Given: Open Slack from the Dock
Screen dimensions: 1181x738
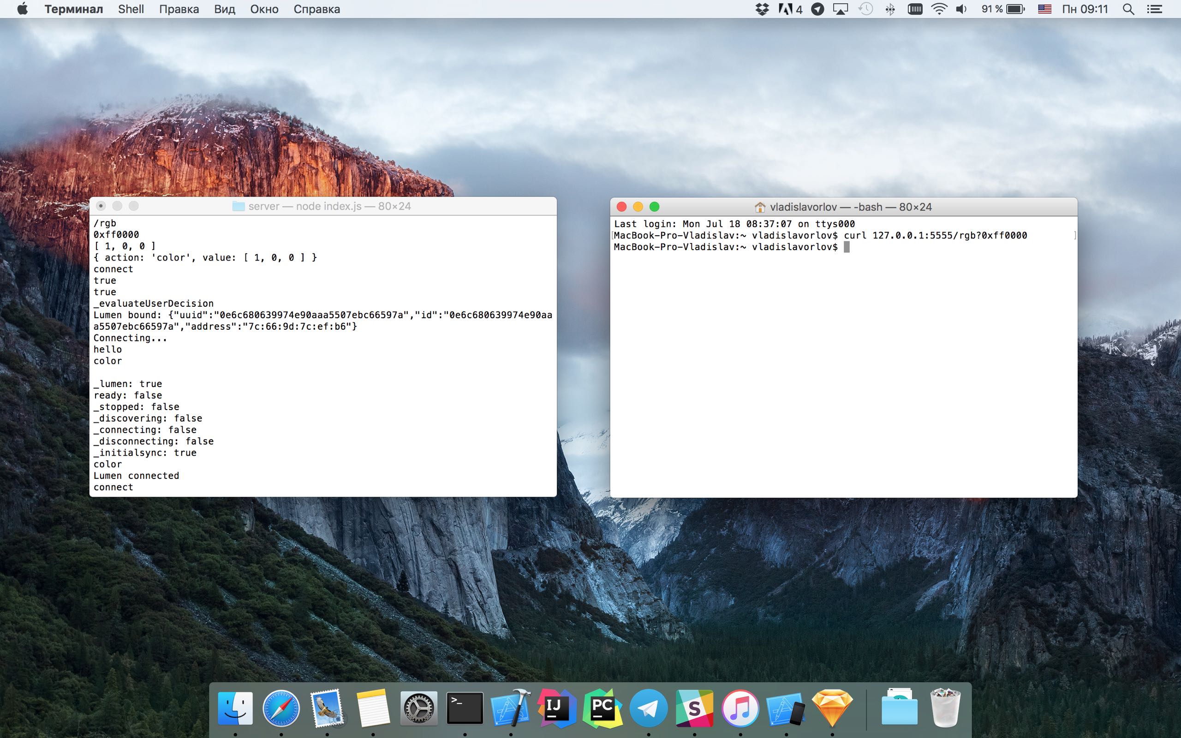Looking at the screenshot, I should pos(694,708).
